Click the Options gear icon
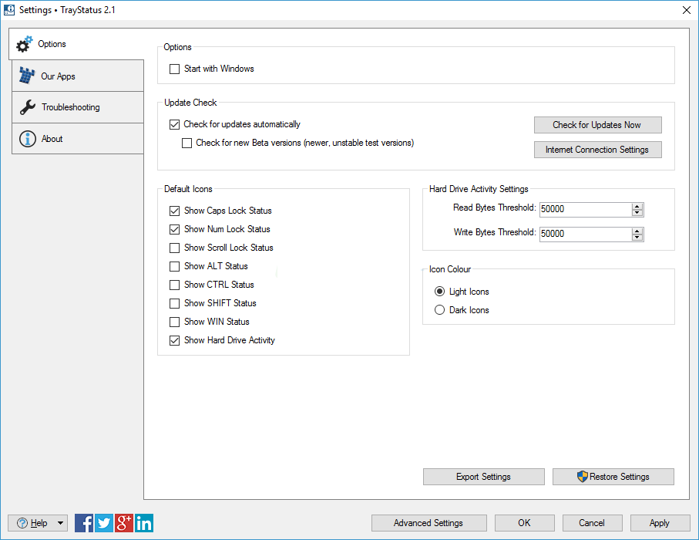The width and height of the screenshot is (699, 540). [25, 44]
